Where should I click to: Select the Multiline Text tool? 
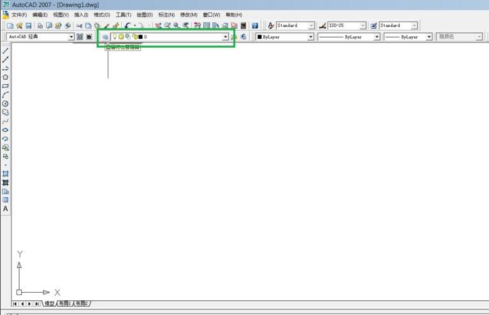(5, 209)
